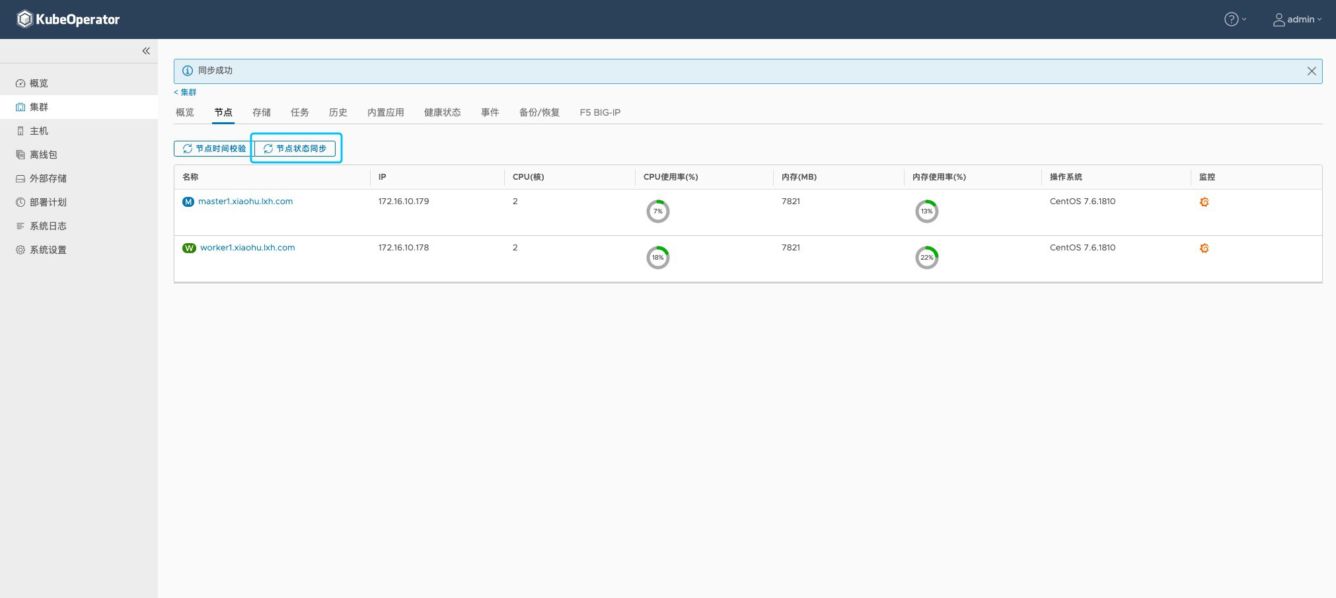Go back via the '< 集群' breadcrumb link
The image size is (1336, 598).
(185, 93)
